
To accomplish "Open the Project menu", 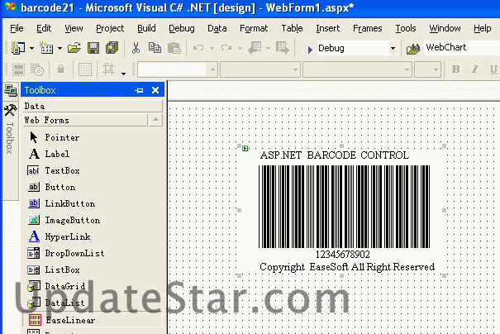I will point(110,28).
